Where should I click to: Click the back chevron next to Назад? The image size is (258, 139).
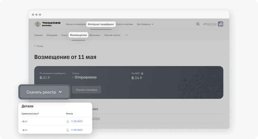pyautogui.click(x=35, y=46)
